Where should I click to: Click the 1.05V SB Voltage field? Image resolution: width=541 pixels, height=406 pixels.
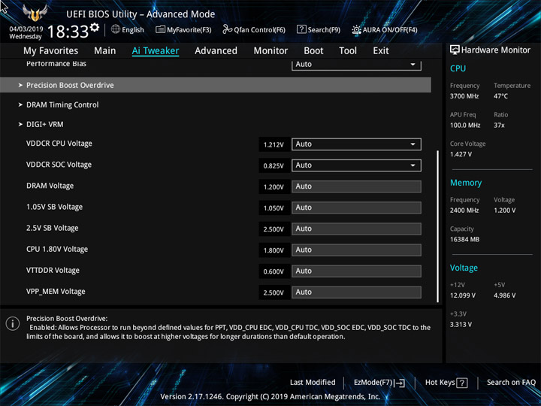click(x=356, y=208)
